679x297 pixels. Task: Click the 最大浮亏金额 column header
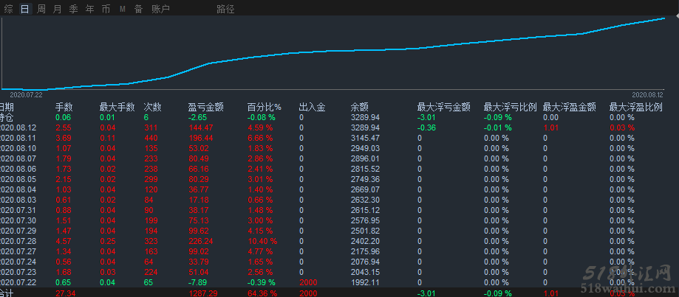[443, 107]
